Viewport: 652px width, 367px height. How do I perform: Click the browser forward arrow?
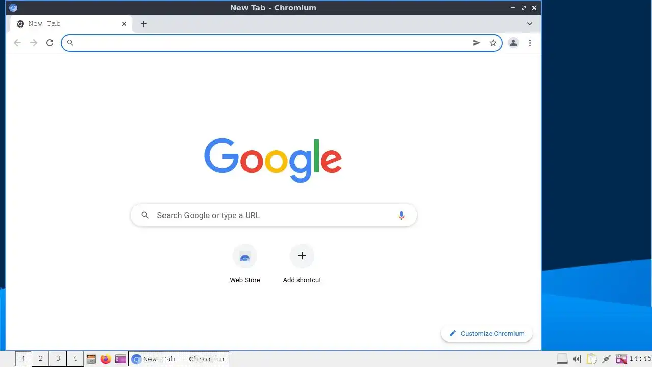[x=34, y=43]
